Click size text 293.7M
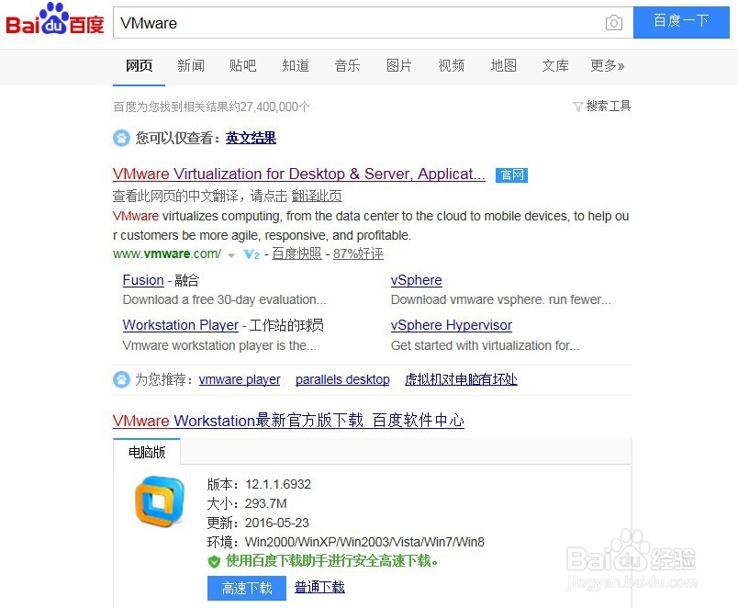This screenshot has width=738, height=608. click(266, 503)
